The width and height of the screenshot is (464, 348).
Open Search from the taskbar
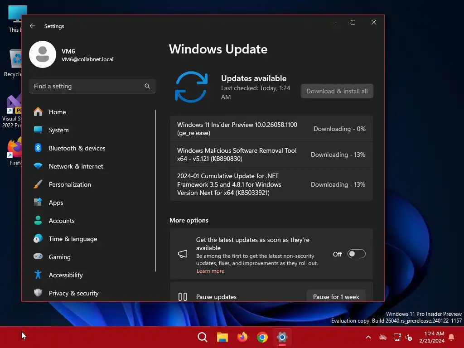[x=203, y=337]
